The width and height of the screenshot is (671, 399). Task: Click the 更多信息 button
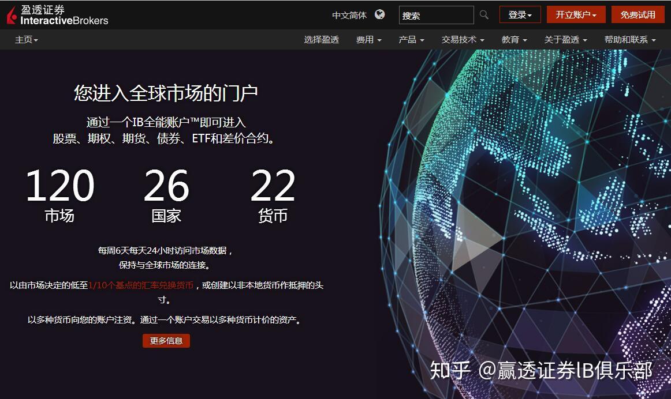pos(166,341)
